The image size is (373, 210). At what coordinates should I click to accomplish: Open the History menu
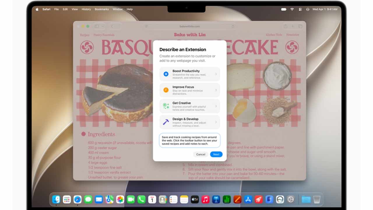coord(86,9)
